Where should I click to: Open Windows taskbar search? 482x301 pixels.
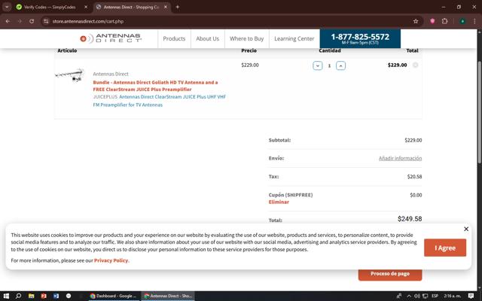(x=18, y=296)
